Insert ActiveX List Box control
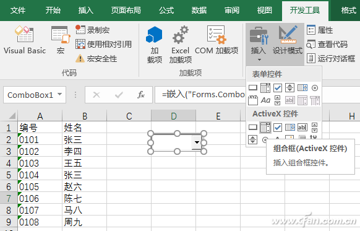Screen dimensions: 360x231 pyautogui.click(x=290, y=127)
